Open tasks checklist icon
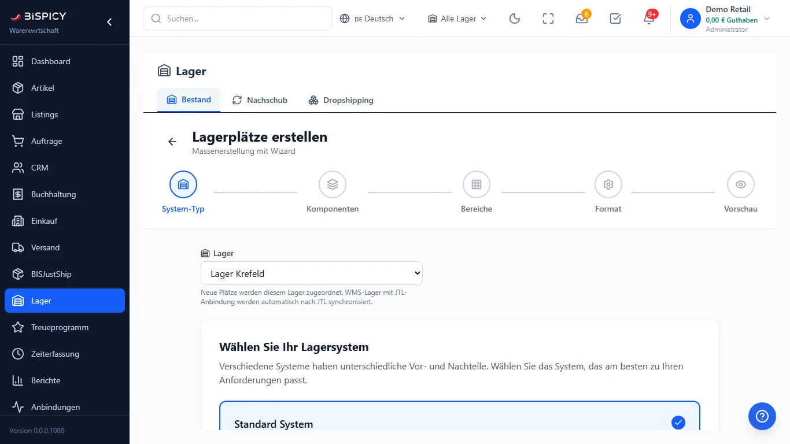The height and width of the screenshot is (444, 790). 615,18
